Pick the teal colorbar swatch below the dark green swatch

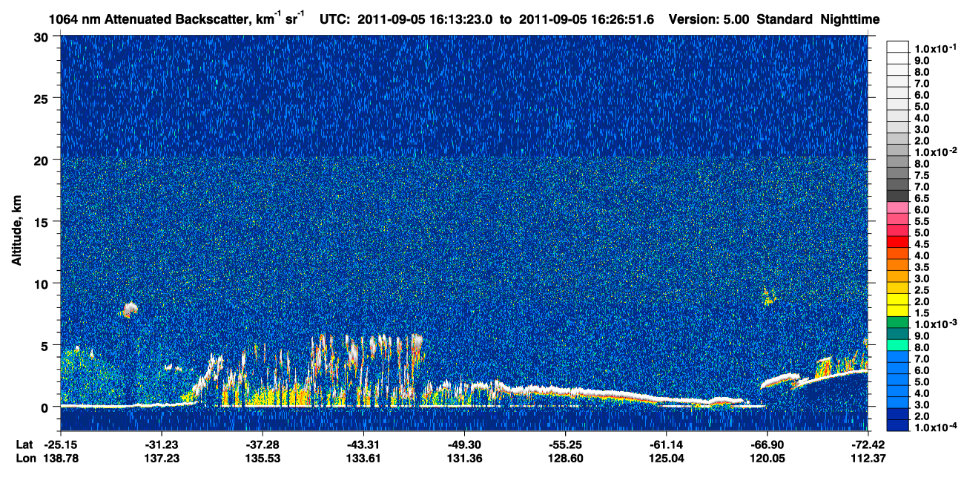click(898, 334)
